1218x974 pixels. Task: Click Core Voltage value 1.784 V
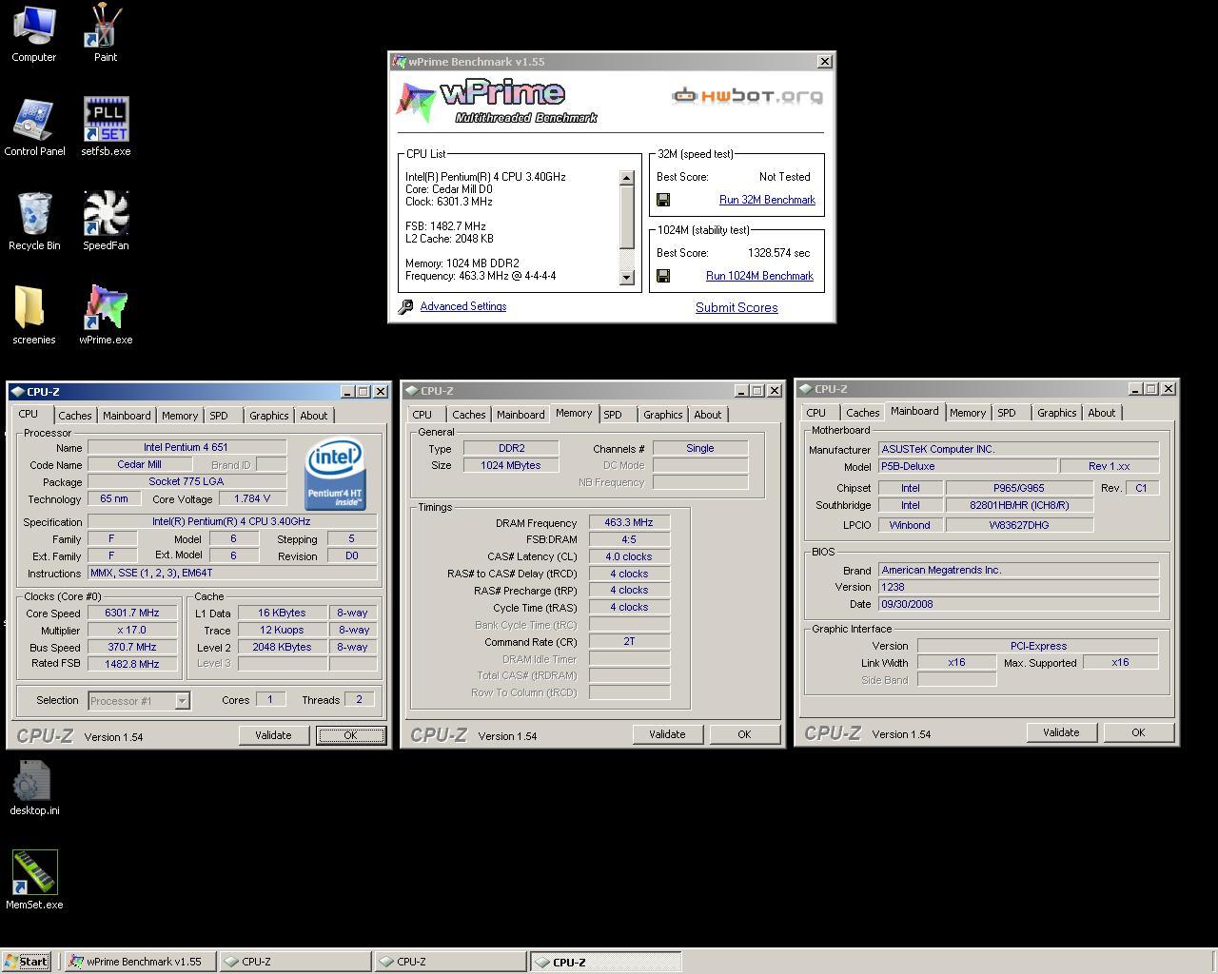[x=252, y=498]
